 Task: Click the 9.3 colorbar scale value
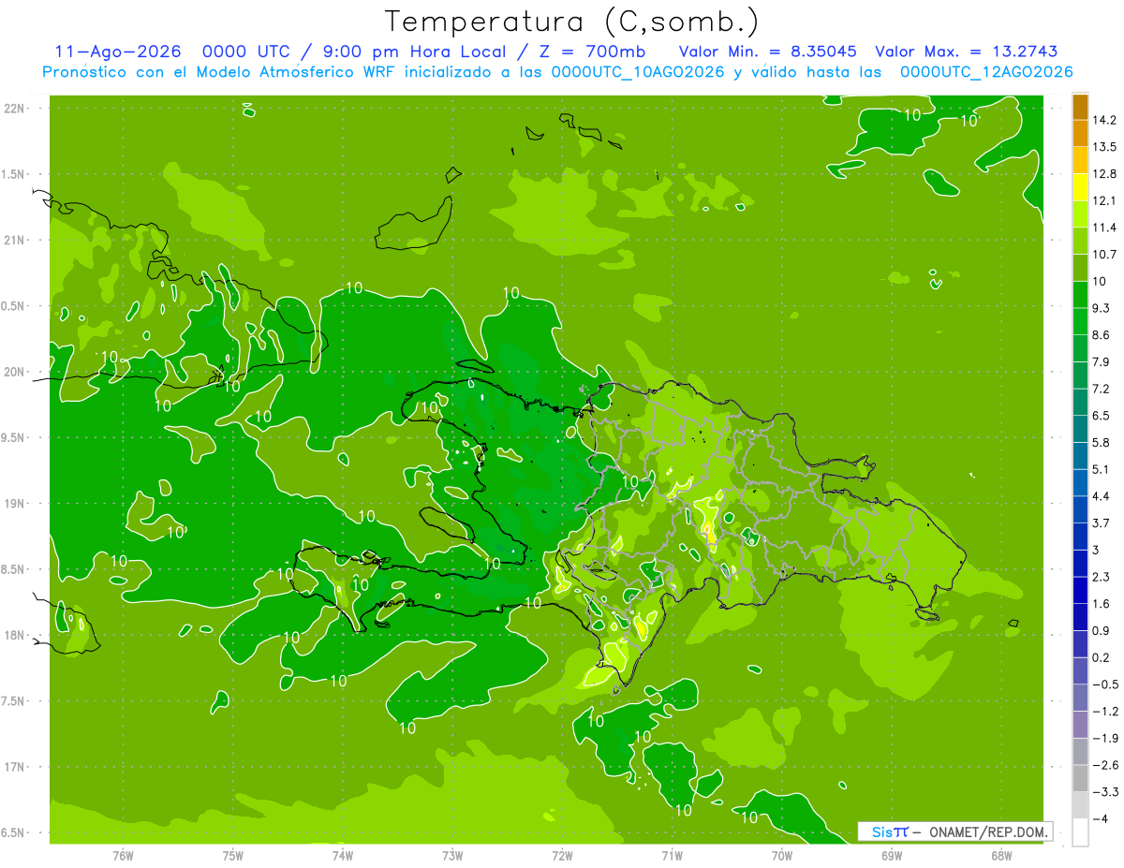point(1102,308)
